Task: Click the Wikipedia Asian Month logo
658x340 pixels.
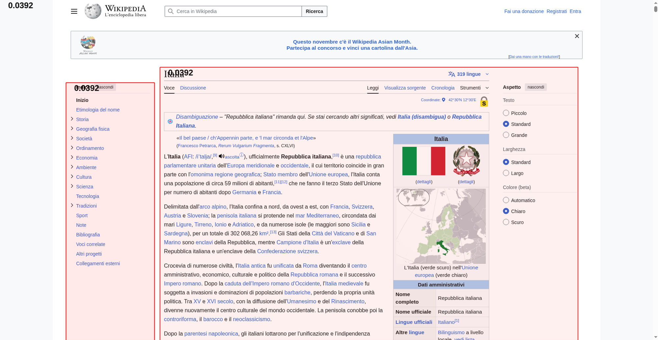Action: coord(88,45)
